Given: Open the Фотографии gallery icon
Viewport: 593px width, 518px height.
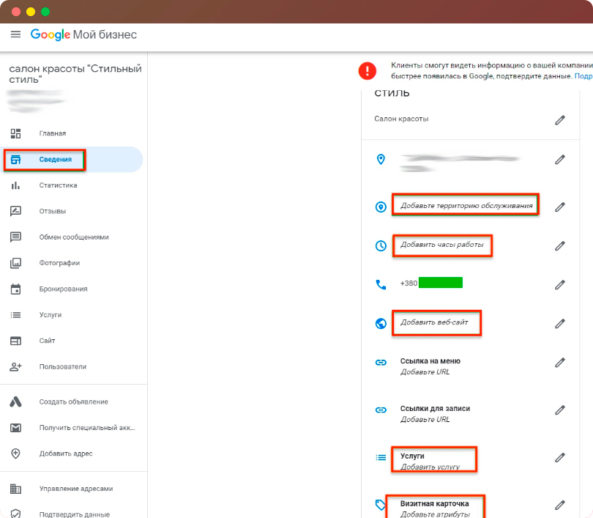Looking at the screenshot, I should point(15,263).
